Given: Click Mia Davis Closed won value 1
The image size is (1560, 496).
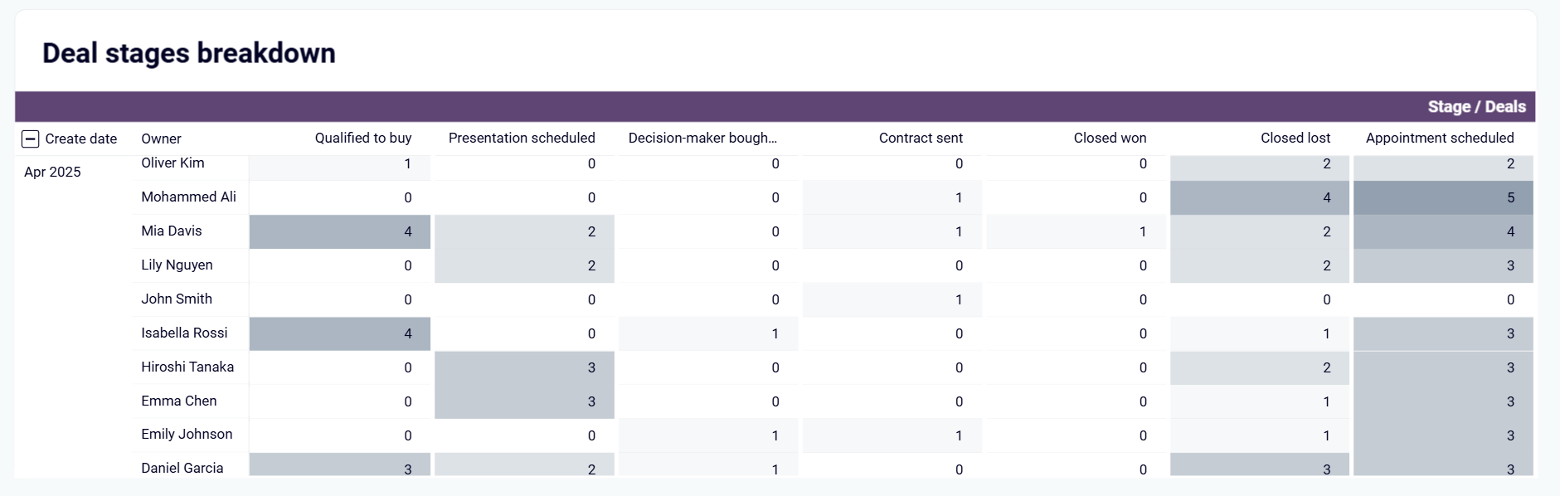Looking at the screenshot, I should 1076,231.
